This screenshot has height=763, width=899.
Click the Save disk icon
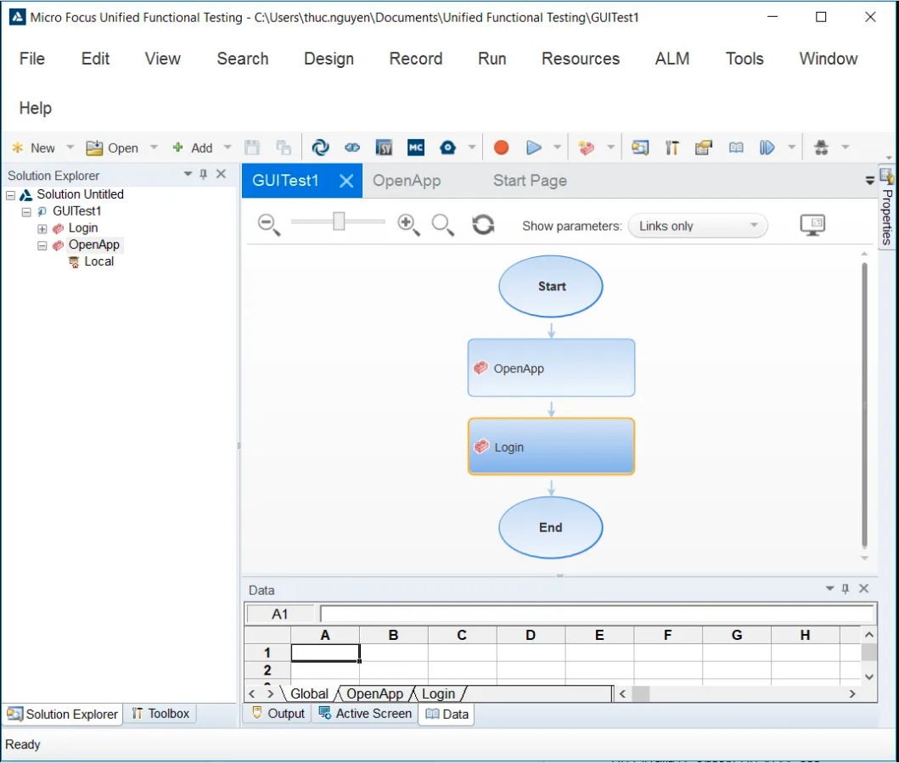(x=251, y=148)
